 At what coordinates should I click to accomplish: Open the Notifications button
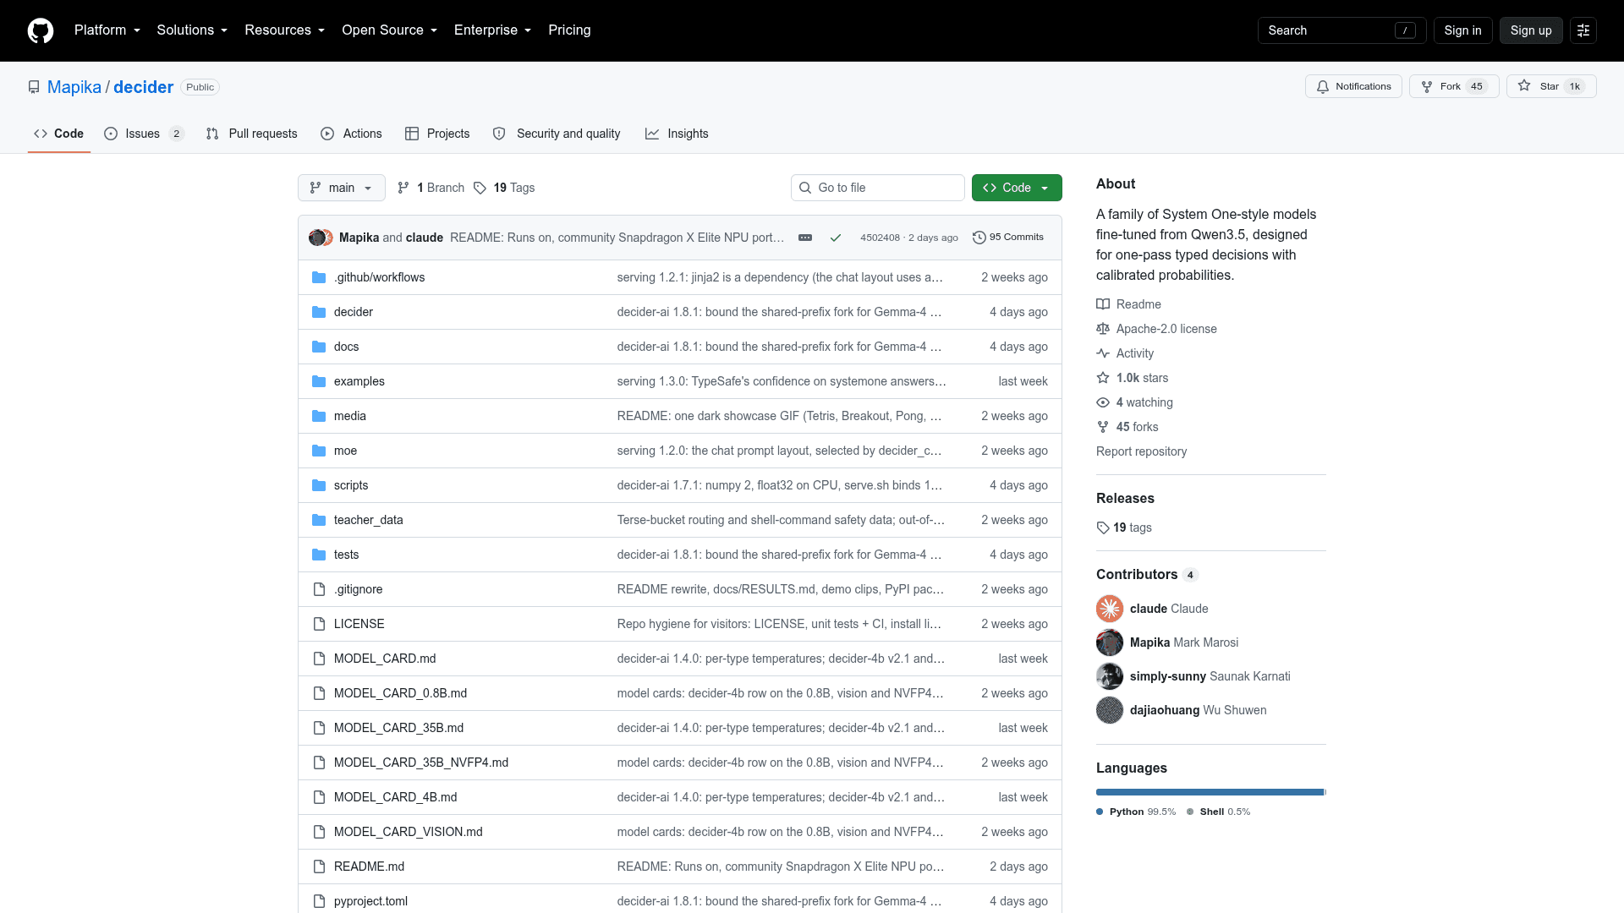tap(1353, 86)
